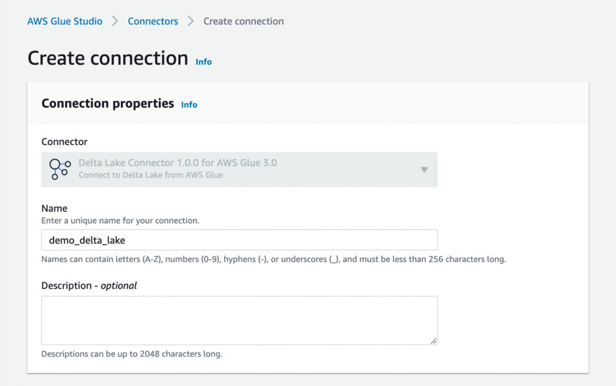
Task: Click the Connection properties heading
Action: tap(108, 103)
